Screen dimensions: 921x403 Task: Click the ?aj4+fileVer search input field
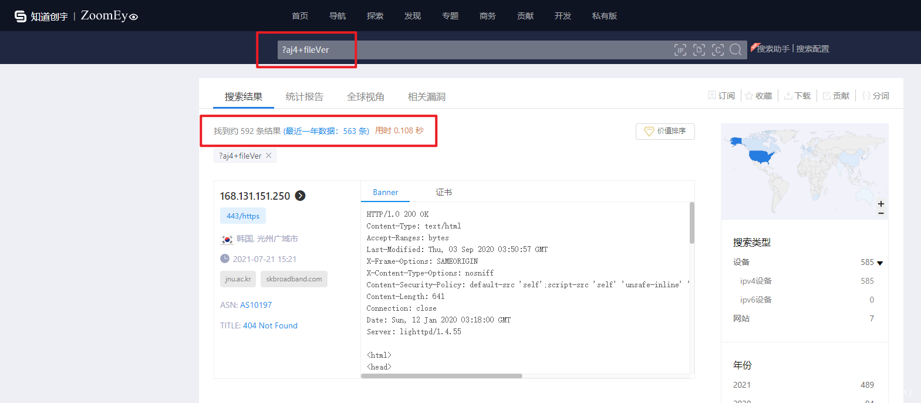pos(470,50)
